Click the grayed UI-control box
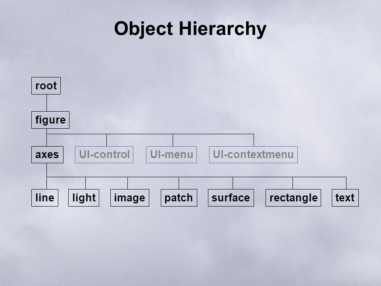Screen dimensions: 381x286 point(104,155)
